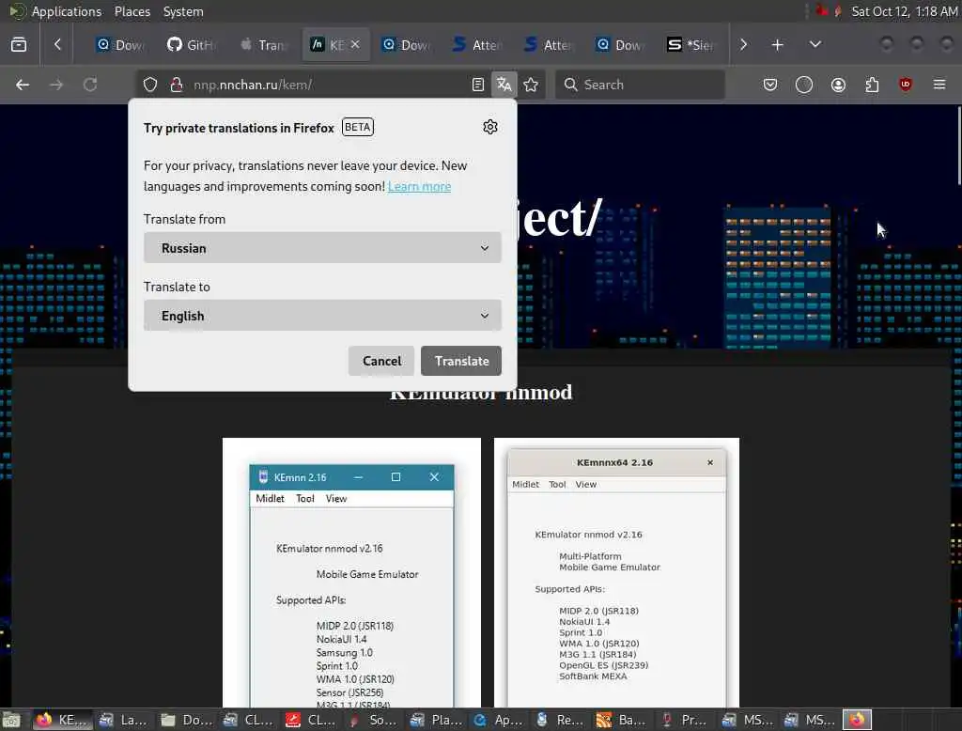962x731 pixels.
Task: Toggle the translations toolbar icon
Action: tap(504, 85)
